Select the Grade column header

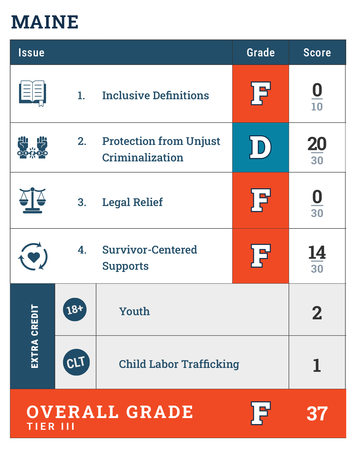261,52
